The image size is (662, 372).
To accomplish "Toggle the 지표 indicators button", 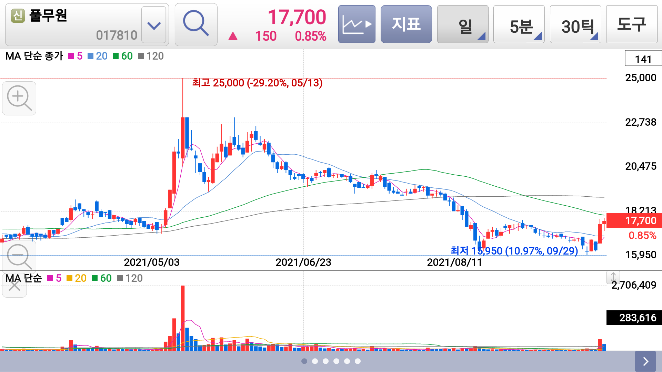I will (x=406, y=24).
